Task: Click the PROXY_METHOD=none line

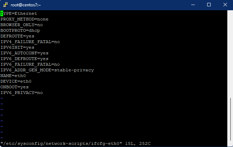Action: (x=24, y=19)
